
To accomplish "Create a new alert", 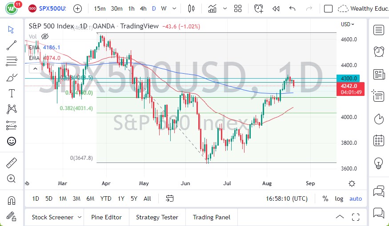I will tap(258, 8).
